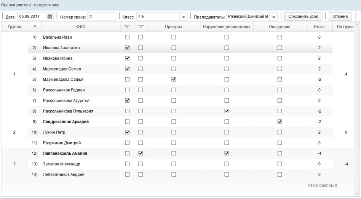Uncheck Нарушения дисциплины for Раскольникова Пульхерия
The height and width of the screenshot is (199, 361).
click(227, 111)
